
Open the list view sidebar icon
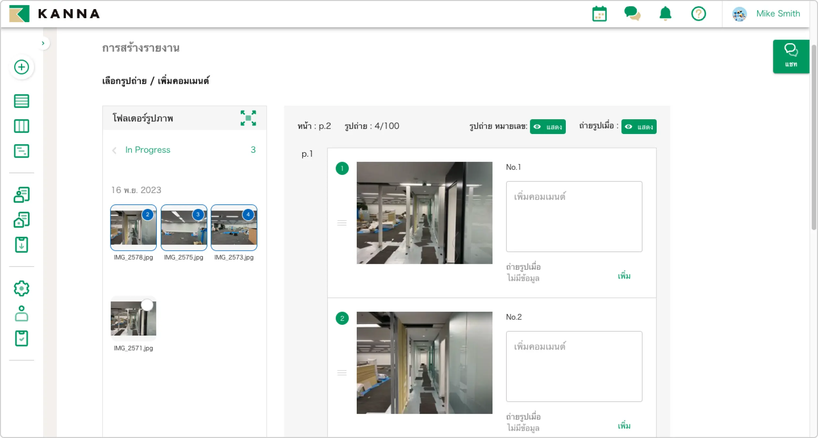click(21, 101)
